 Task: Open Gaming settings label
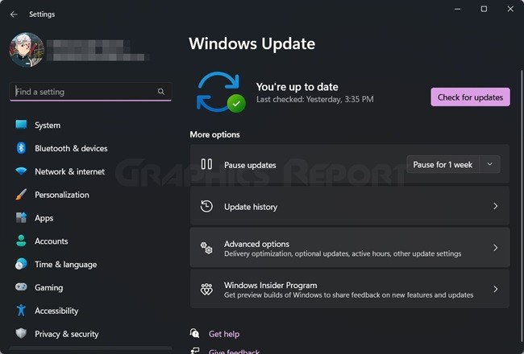(49, 287)
